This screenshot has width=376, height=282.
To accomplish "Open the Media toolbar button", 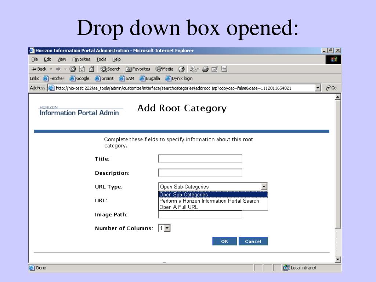I will click(164, 69).
